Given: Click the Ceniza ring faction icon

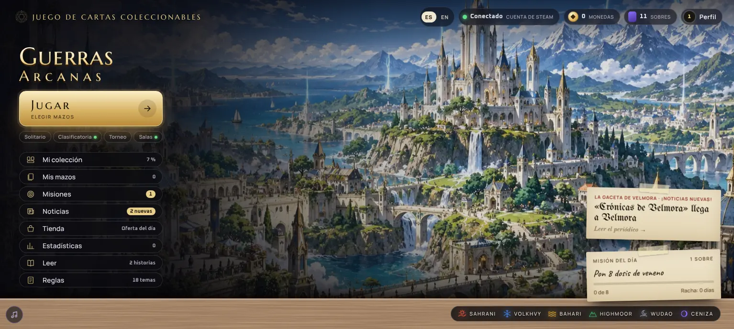Looking at the screenshot, I should pyautogui.click(x=684, y=314).
